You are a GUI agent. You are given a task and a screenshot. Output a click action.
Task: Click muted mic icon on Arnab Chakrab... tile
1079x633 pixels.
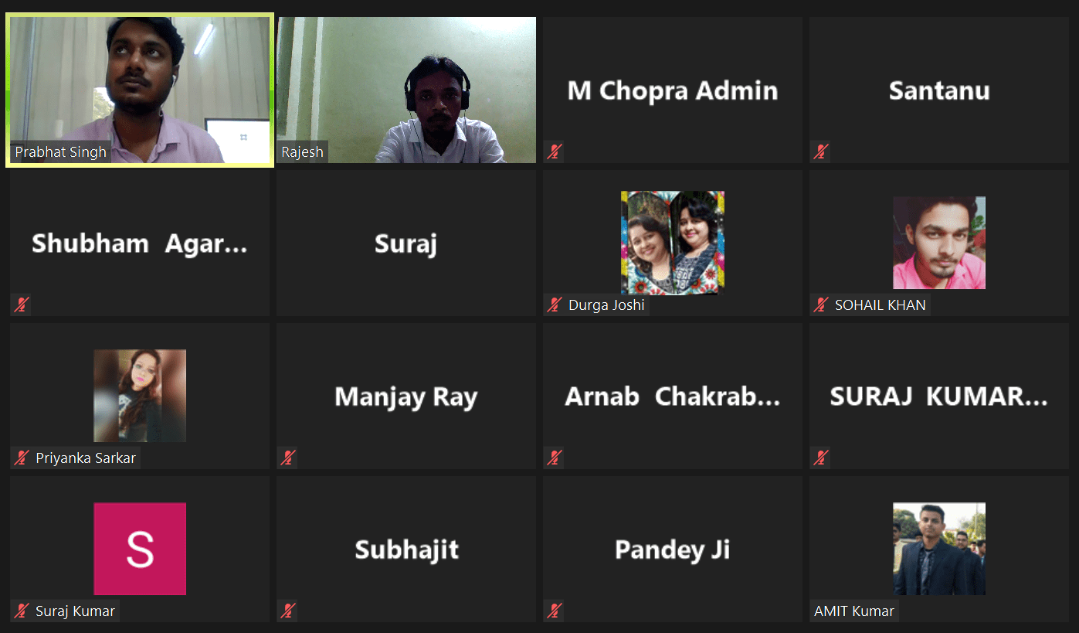click(554, 458)
